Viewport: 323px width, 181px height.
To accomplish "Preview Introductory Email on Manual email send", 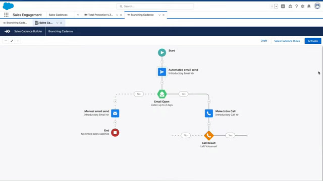I will (x=107, y=115).
